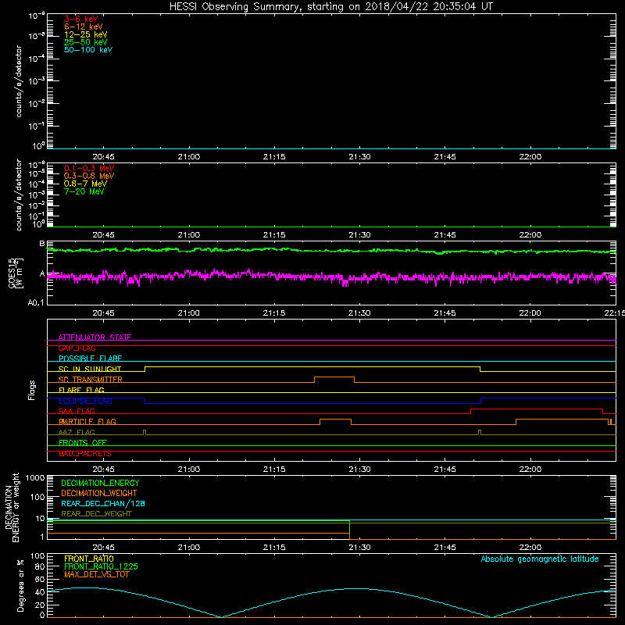Click the vertical Flags axis title
625x625 pixels.
pyautogui.click(x=32, y=390)
